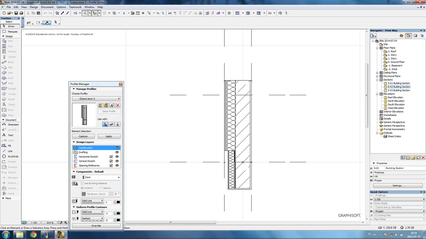
Task: Click the New document toolbar icon
Action: tap(4, 13)
